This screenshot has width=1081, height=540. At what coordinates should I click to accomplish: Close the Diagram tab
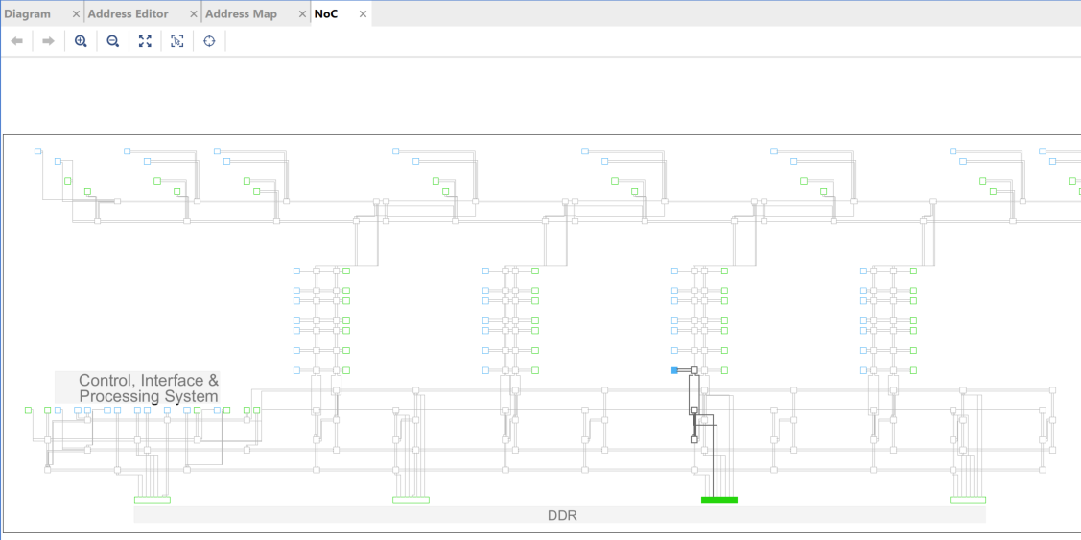76,13
